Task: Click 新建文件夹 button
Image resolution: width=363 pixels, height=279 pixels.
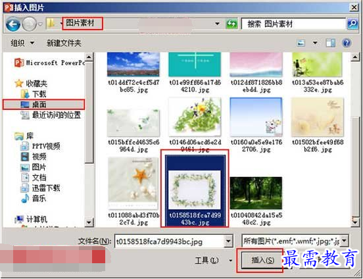Action: (64, 43)
